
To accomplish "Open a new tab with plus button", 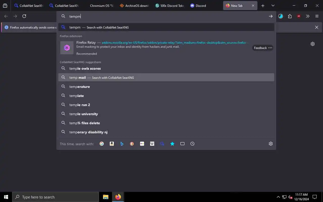I will point(263,6).
